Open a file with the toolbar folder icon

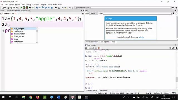5,7
